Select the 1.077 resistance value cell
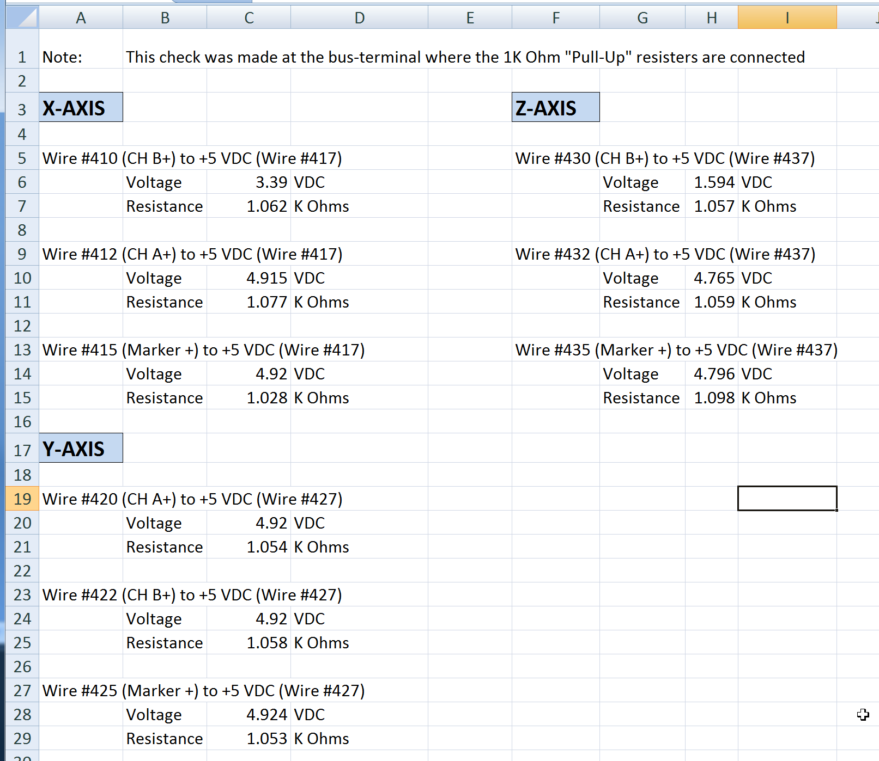Viewport: 879px width, 761px height. pyautogui.click(x=249, y=302)
